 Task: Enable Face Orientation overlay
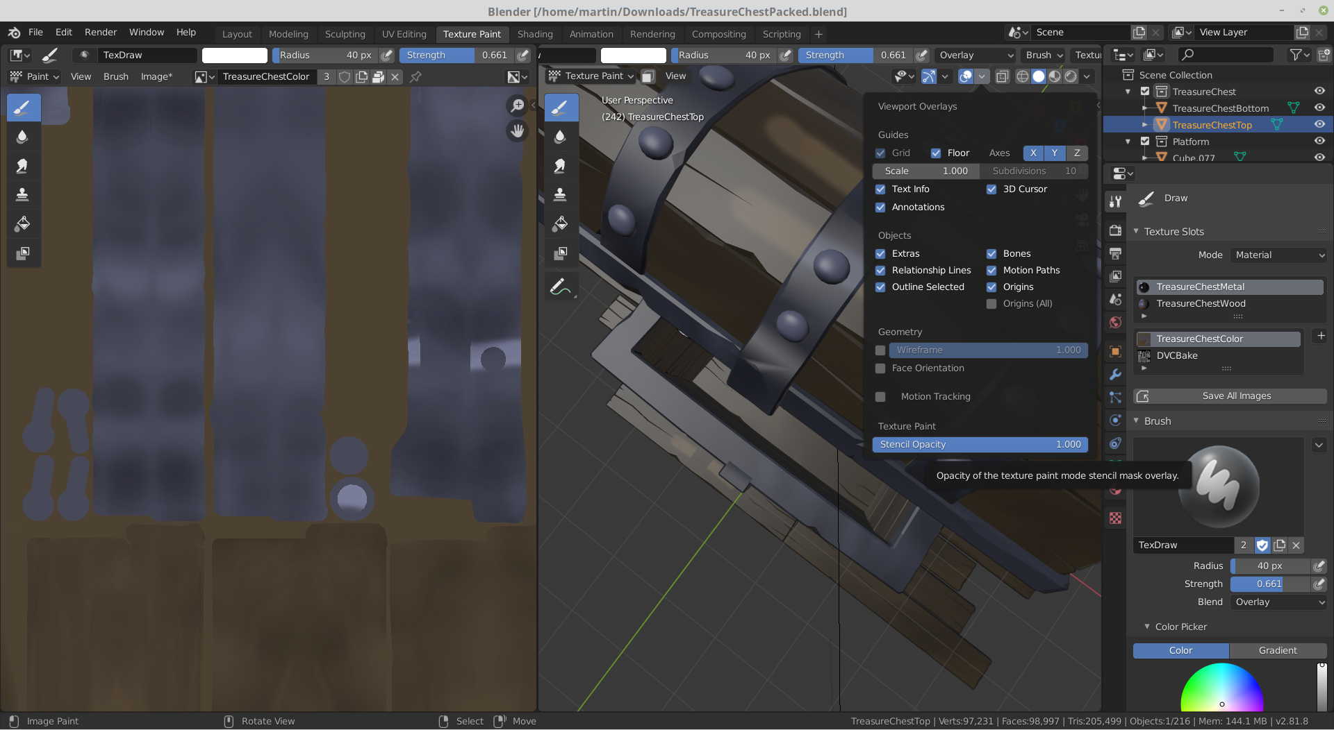click(x=880, y=368)
